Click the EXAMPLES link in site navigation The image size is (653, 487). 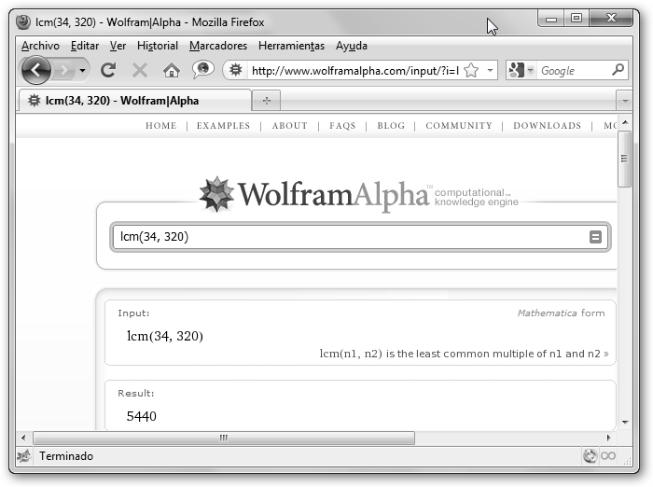click(223, 126)
